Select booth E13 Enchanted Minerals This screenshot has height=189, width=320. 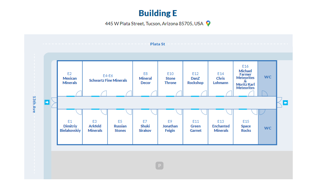pyautogui.click(x=221, y=126)
